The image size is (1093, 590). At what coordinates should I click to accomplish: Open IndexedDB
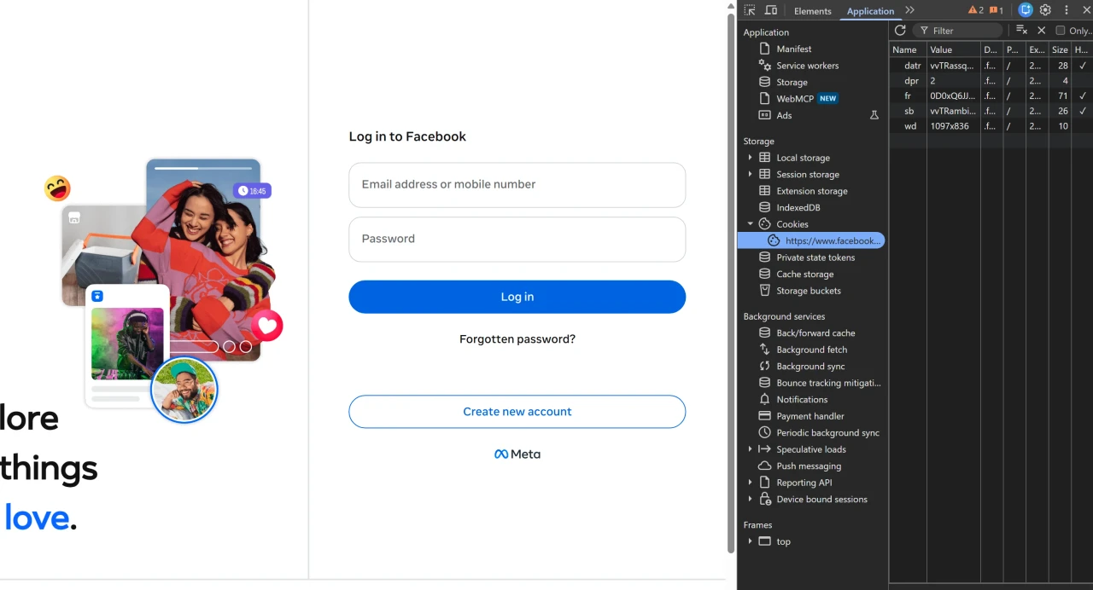tap(798, 208)
